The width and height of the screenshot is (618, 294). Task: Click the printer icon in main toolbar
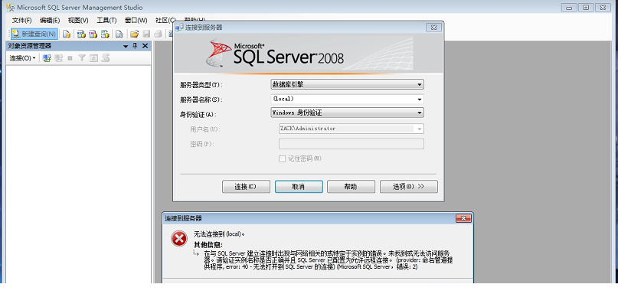click(x=158, y=34)
